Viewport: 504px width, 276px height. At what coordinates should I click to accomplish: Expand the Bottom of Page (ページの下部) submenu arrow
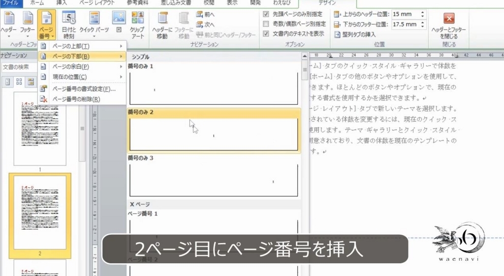121,56
